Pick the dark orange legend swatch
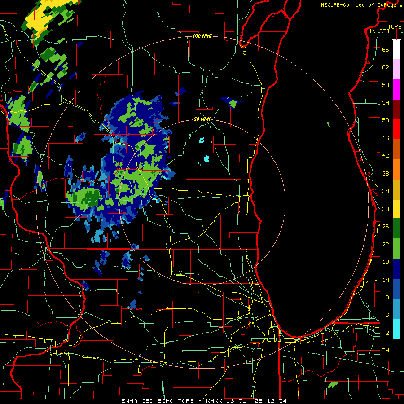 396,149
